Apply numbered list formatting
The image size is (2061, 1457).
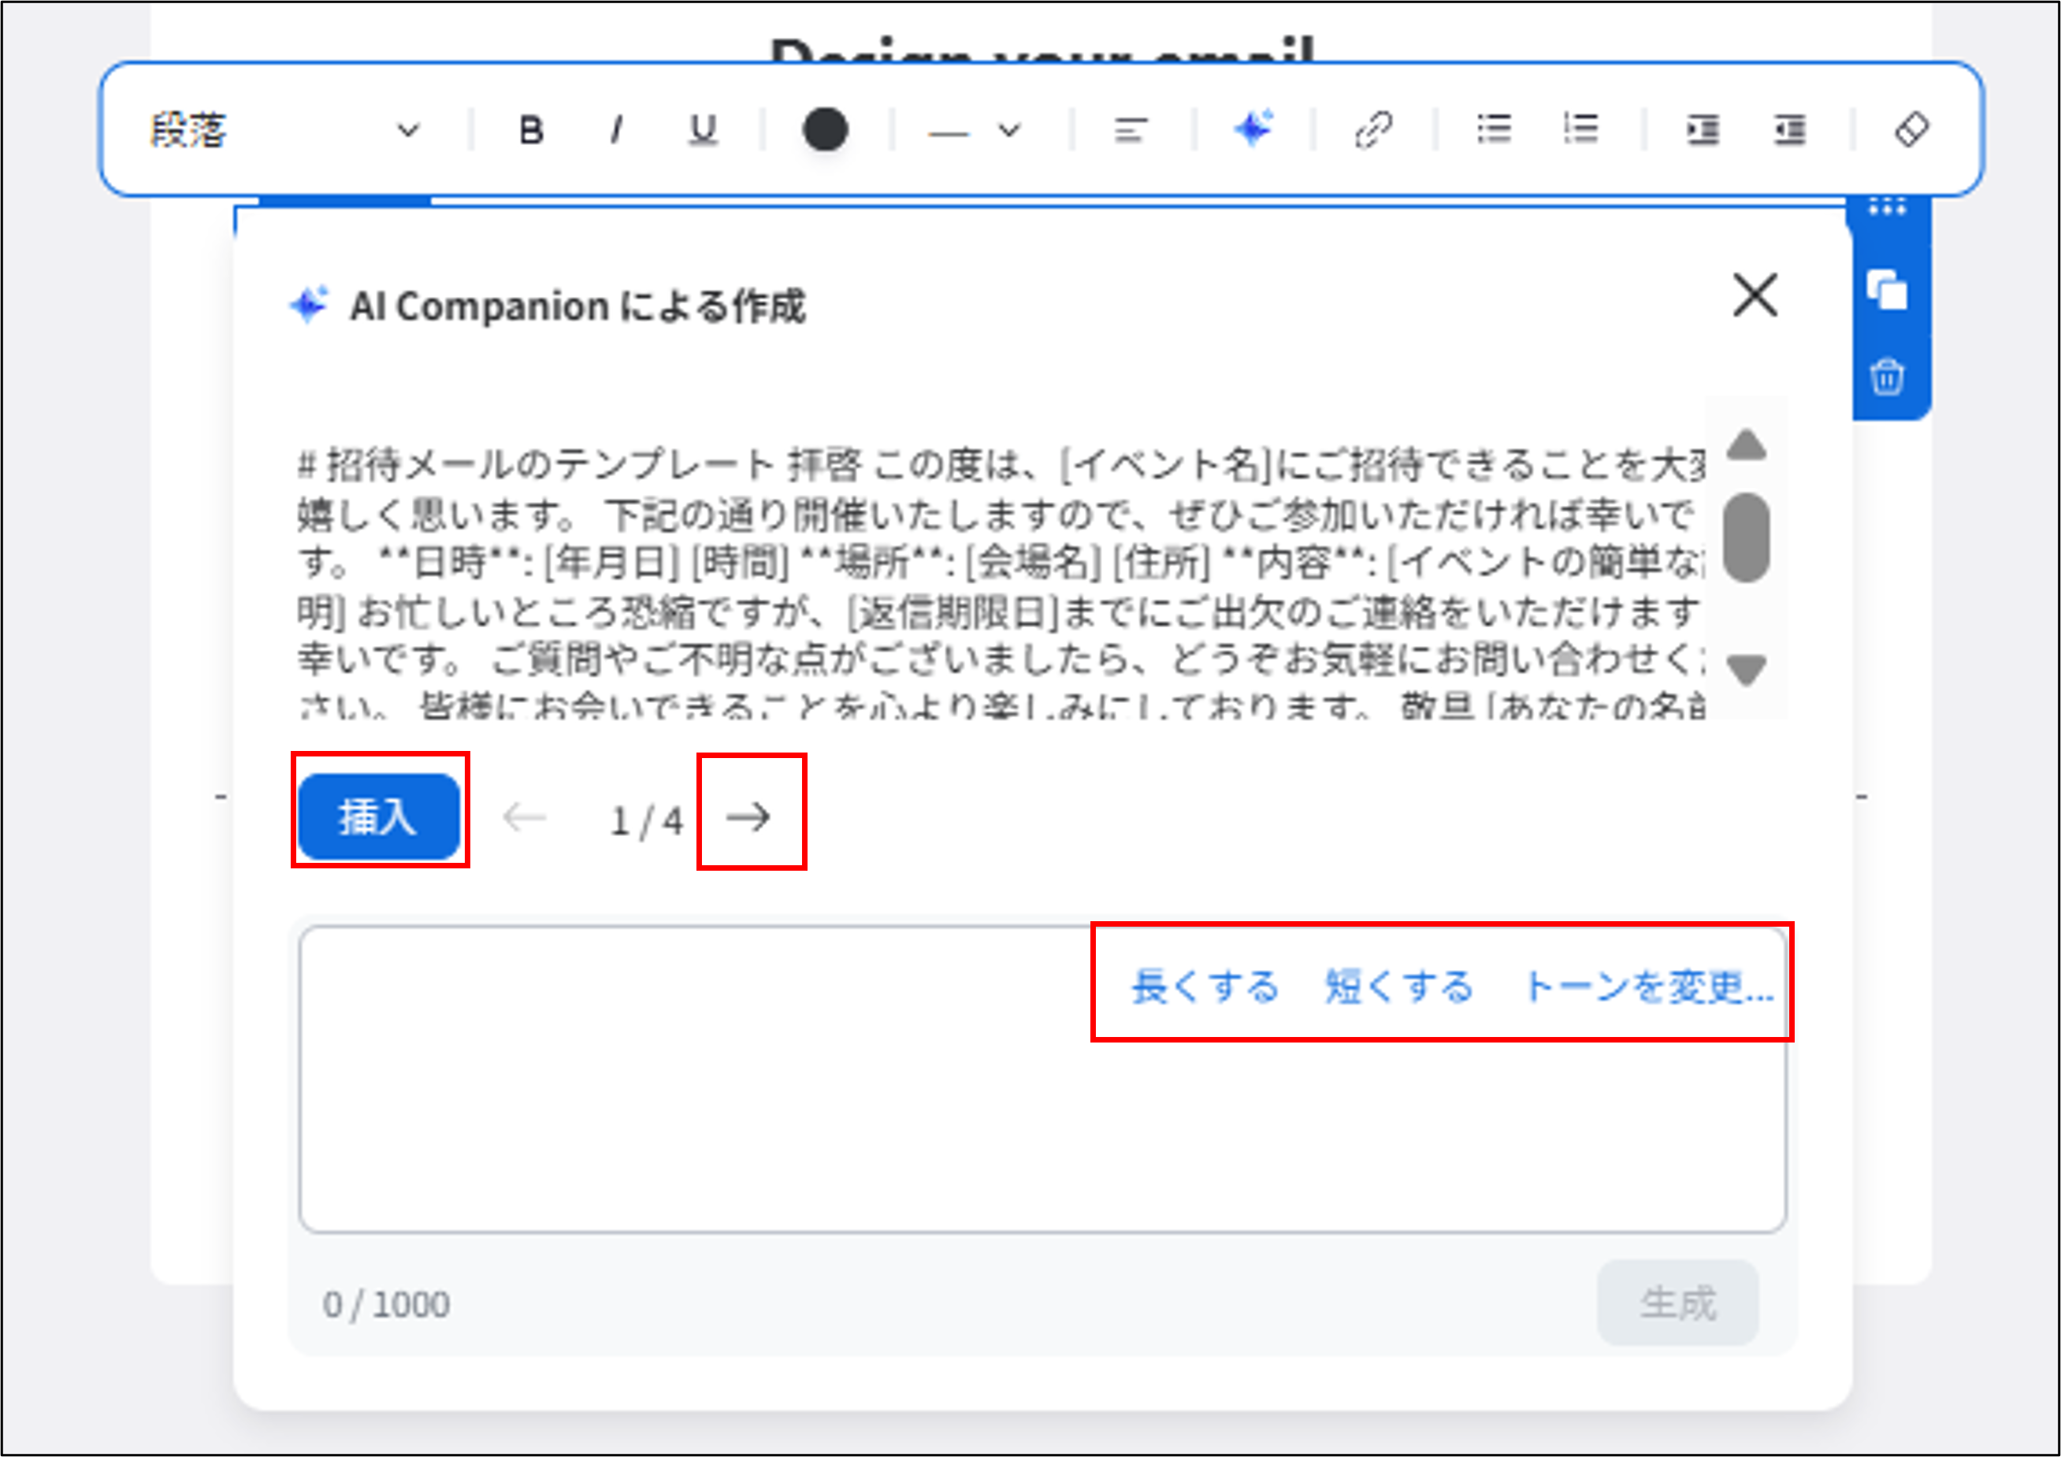click(x=1580, y=129)
